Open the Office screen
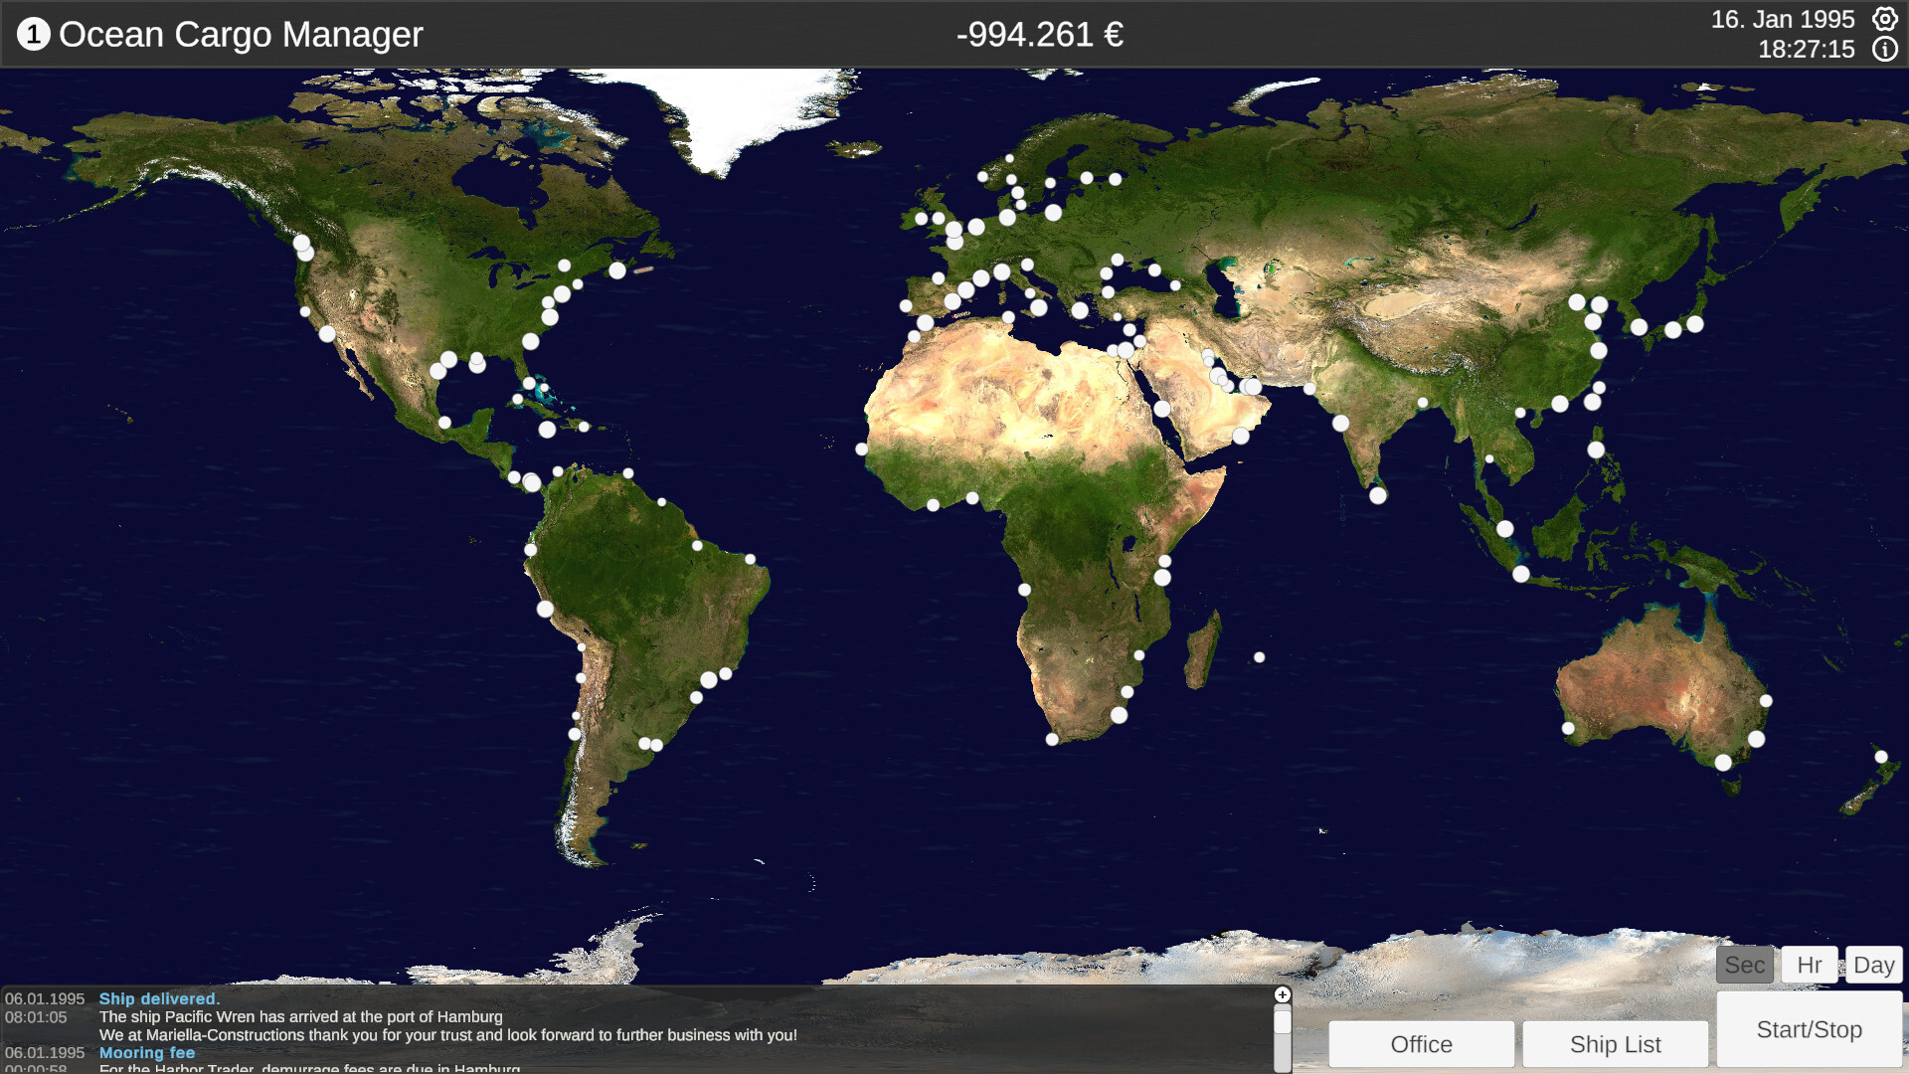This screenshot has width=1909, height=1074. [1422, 1044]
